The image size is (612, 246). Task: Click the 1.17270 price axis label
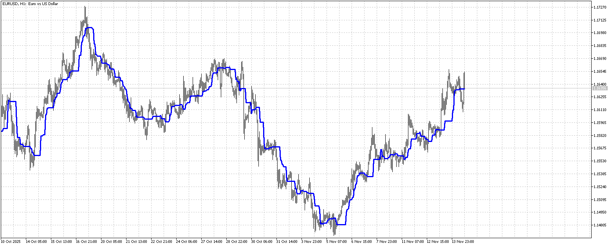(600, 6)
